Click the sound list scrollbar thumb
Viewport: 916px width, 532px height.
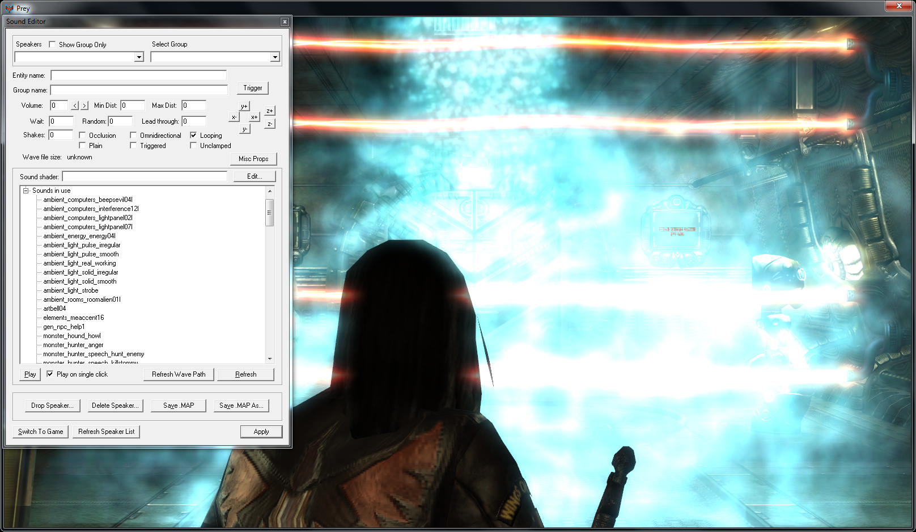click(x=270, y=212)
